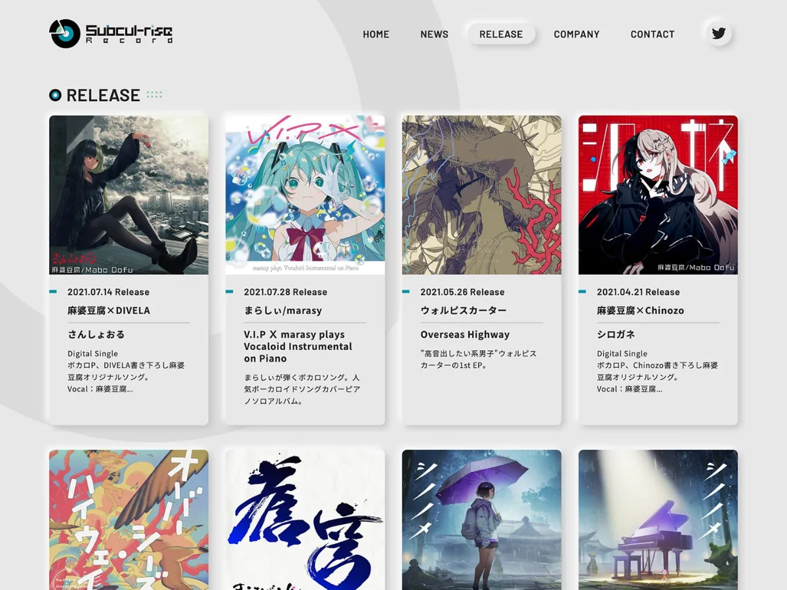Open Overseas Highway straw-hat cover thumbnail
This screenshot has height=590, width=787.
(481, 195)
